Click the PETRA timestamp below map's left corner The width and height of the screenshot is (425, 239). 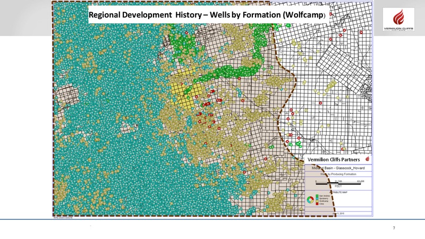point(63,218)
